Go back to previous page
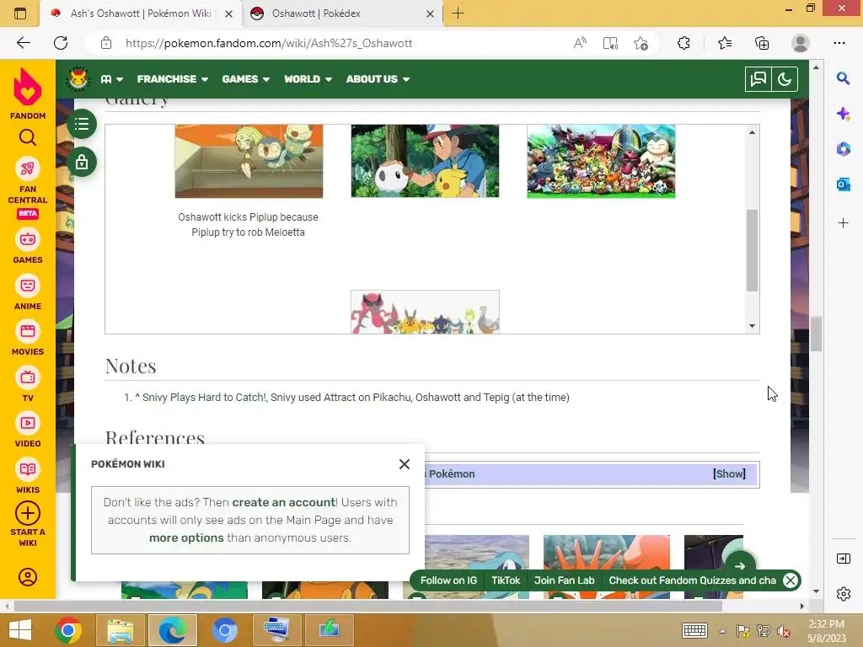The height and width of the screenshot is (647, 863). point(23,43)
